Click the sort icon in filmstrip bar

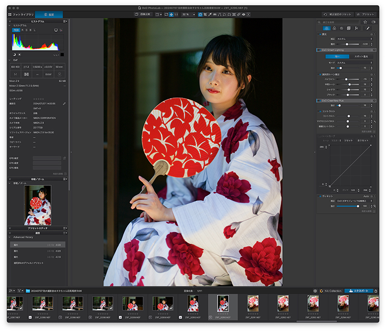click(x=12, y=291)
